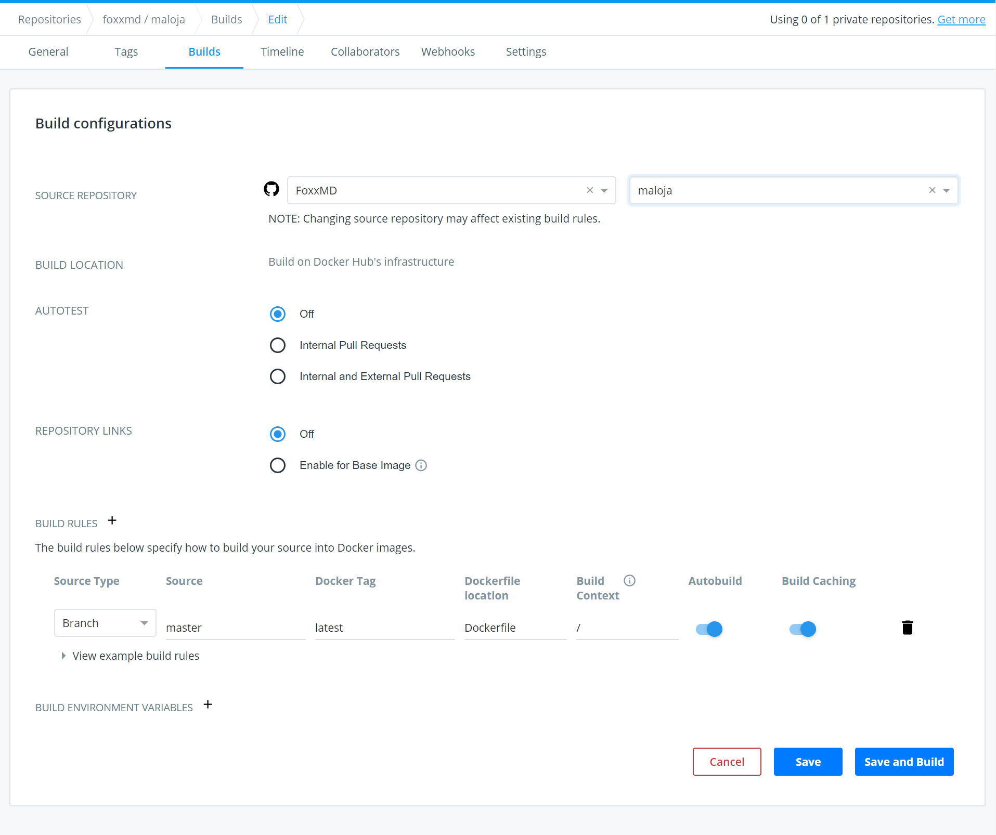Open foxxmd / maloja breadcrumb

144,20
